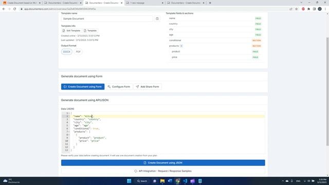Open taskbar Search box
329x185 pixels.
point(142,181)
